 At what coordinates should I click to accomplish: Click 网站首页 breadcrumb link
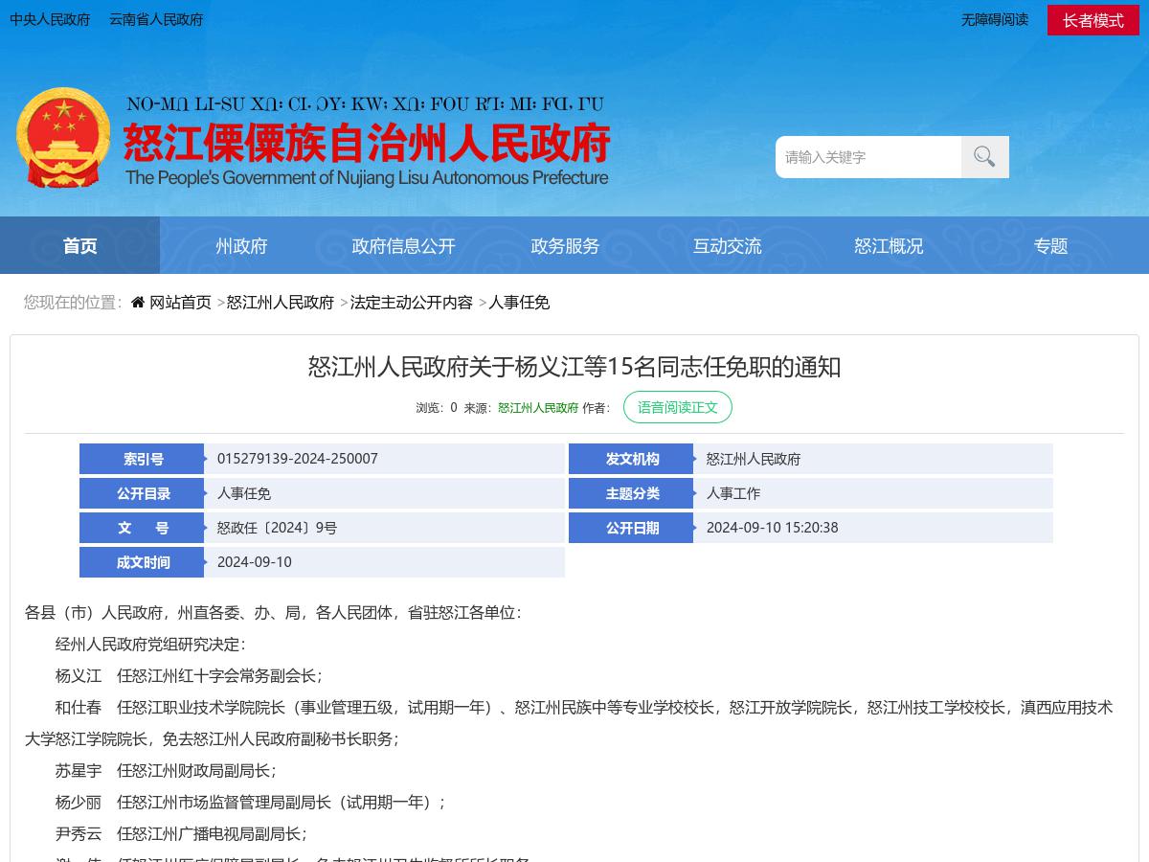(180, 302)
